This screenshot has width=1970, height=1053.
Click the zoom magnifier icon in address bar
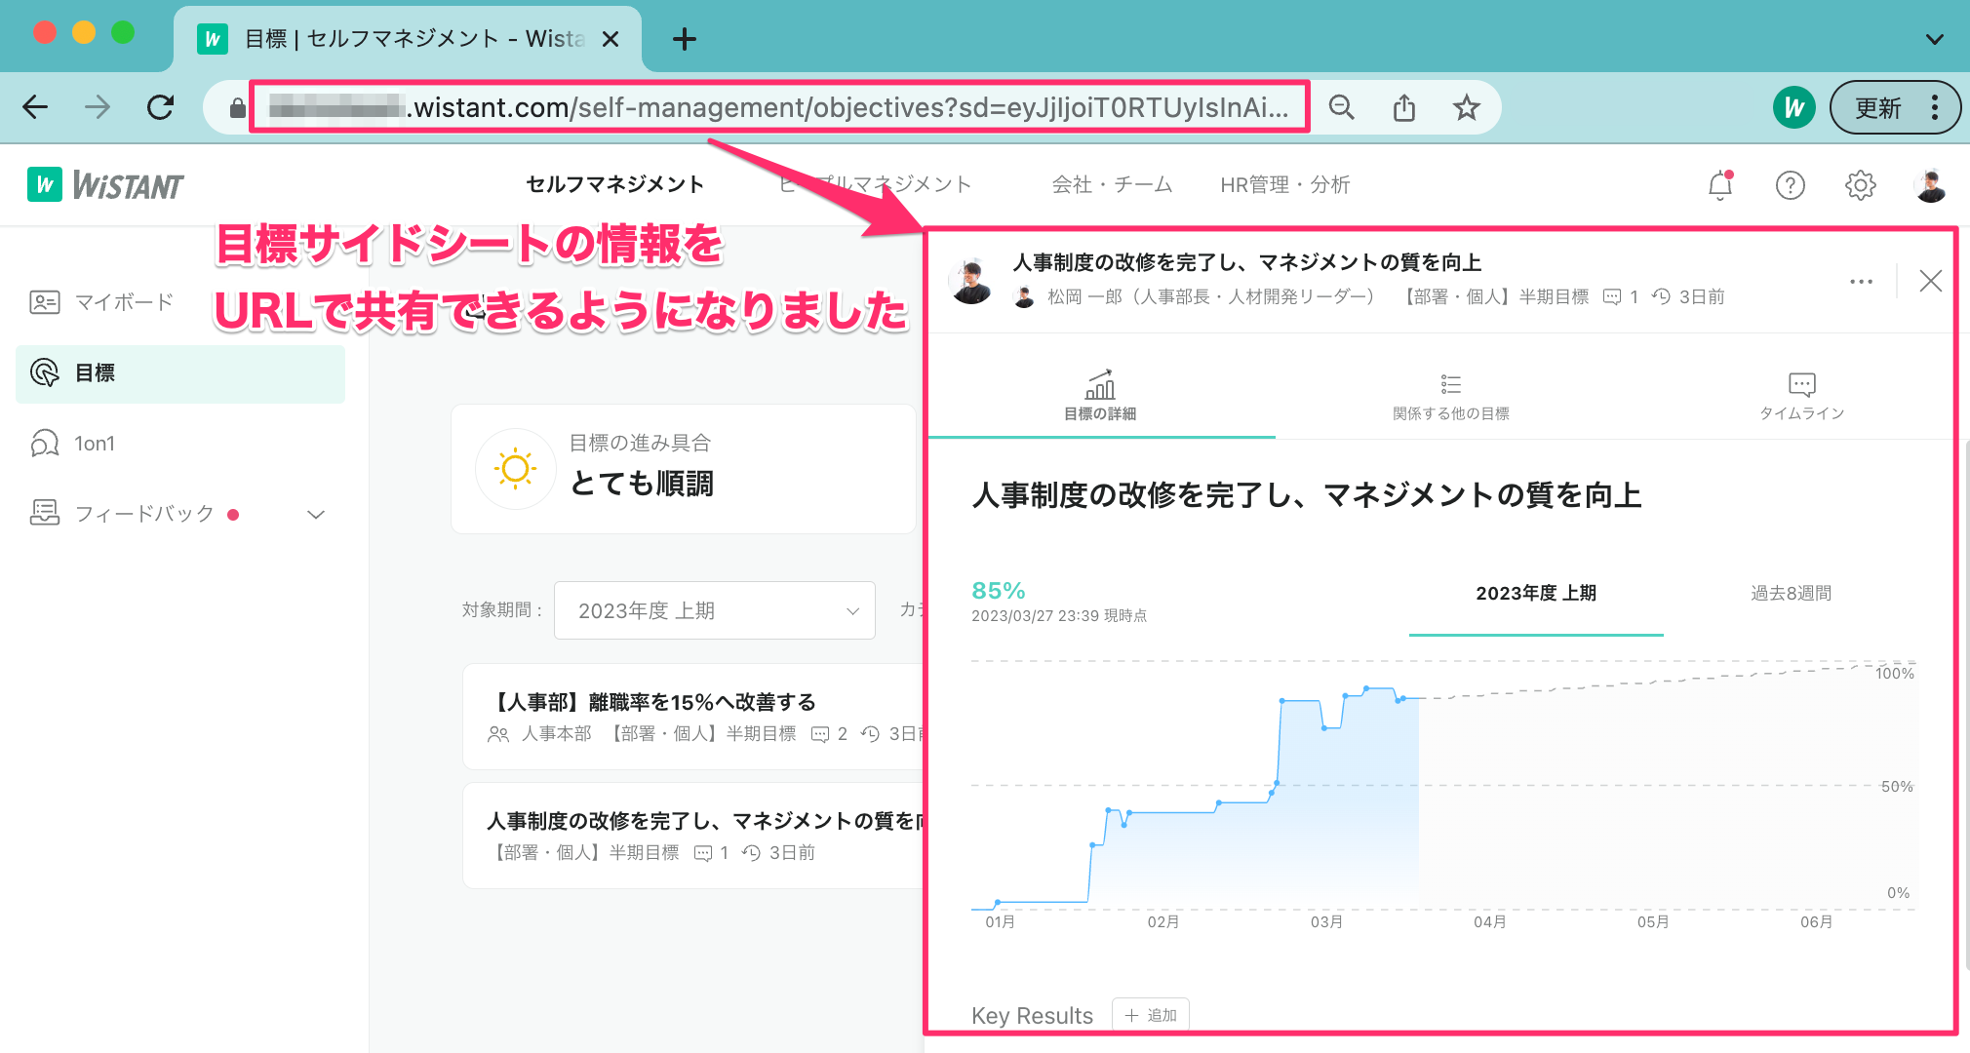pyautogui.click(x=1342, y=108)
